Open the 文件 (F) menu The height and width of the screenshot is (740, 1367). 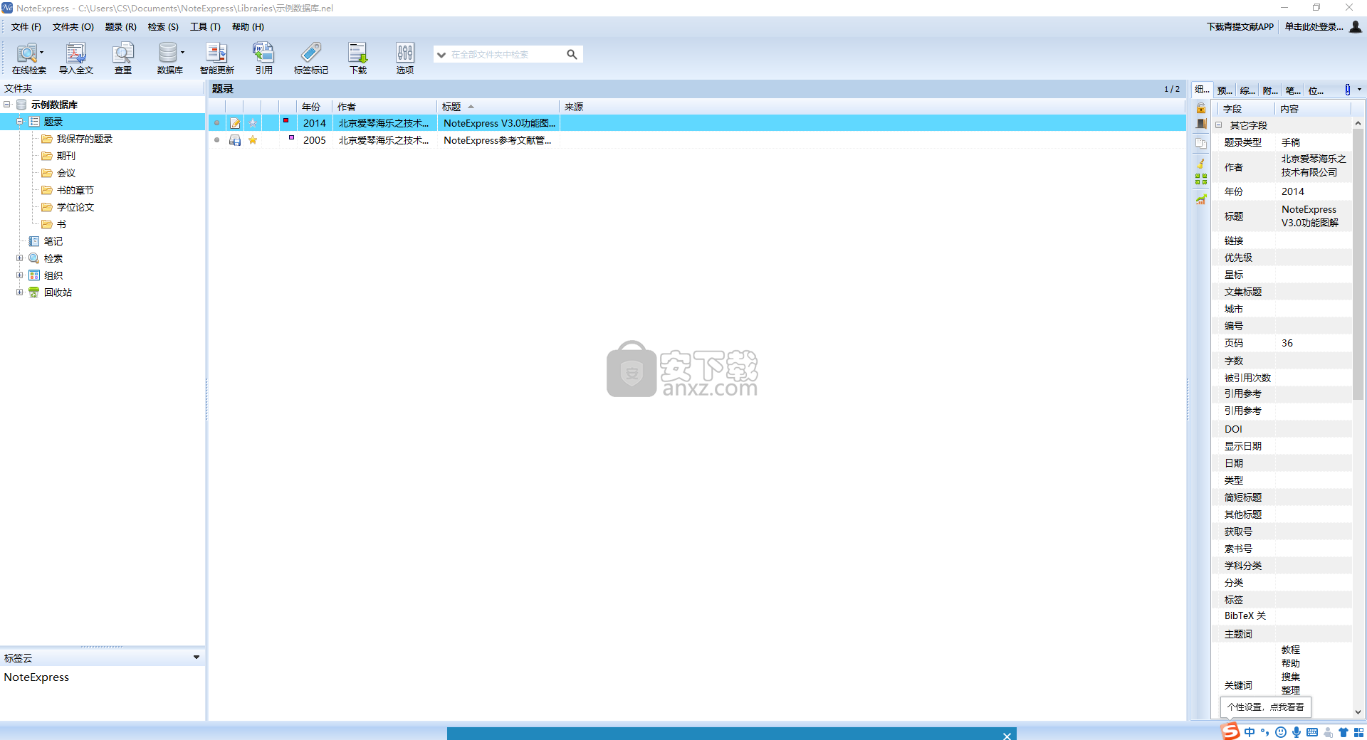point(26,27)
